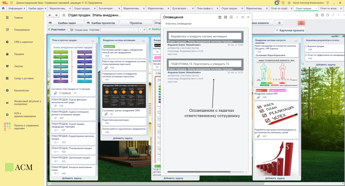This screenshot has height=186, width=345.
Task: Click the print icon in main form toolbar
Action: [x=322, y=15]
